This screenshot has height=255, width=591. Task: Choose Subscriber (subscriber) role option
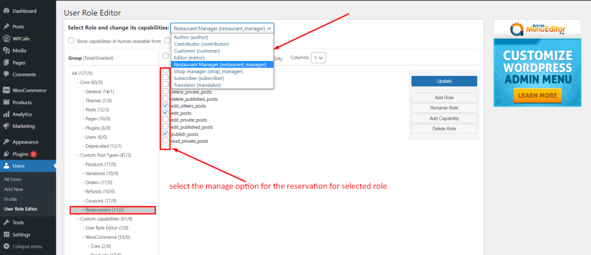[x=222, y=78]
